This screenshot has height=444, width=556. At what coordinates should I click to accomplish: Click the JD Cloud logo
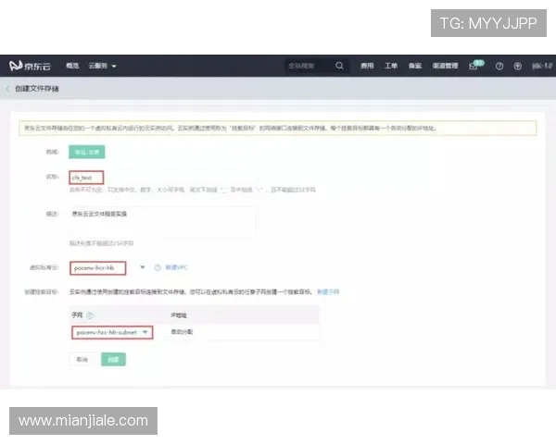31,66
